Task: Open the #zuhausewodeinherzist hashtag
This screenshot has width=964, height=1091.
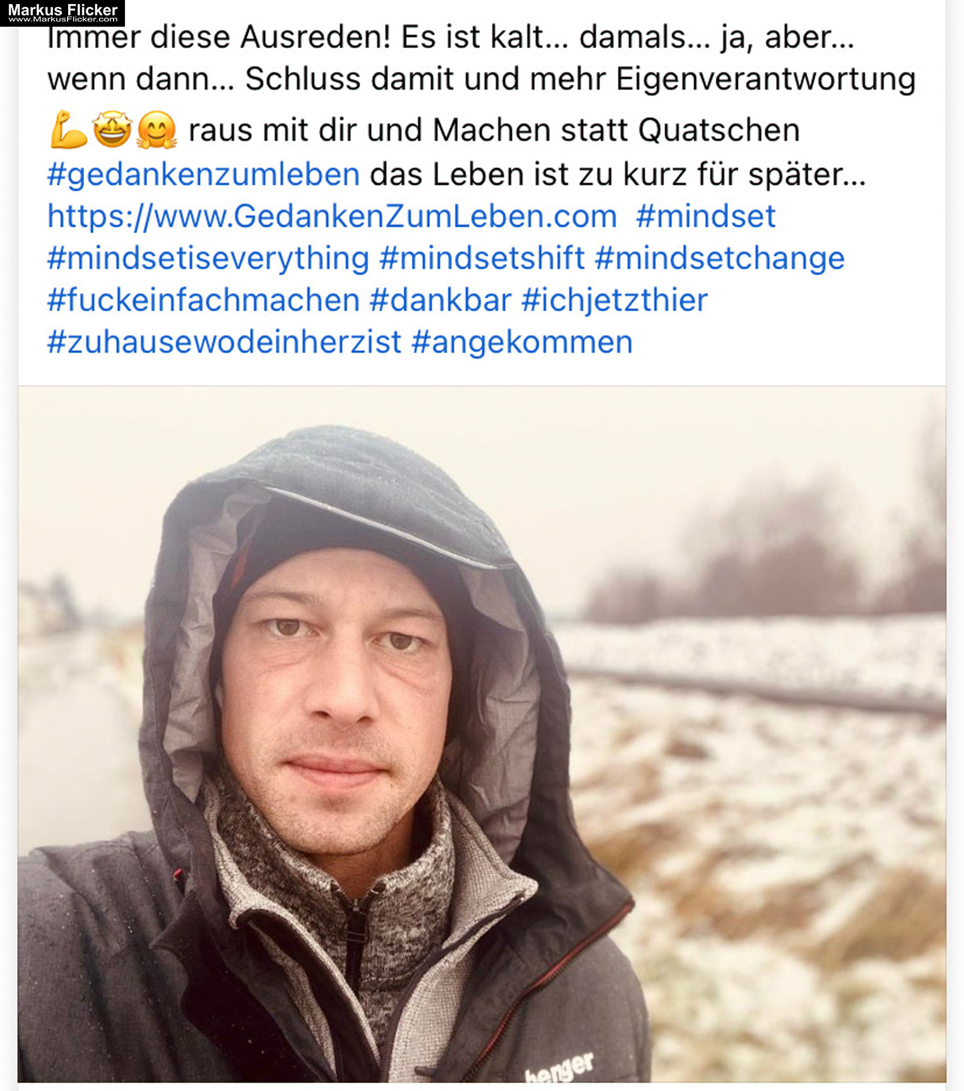Action: [x=224, y=342]
